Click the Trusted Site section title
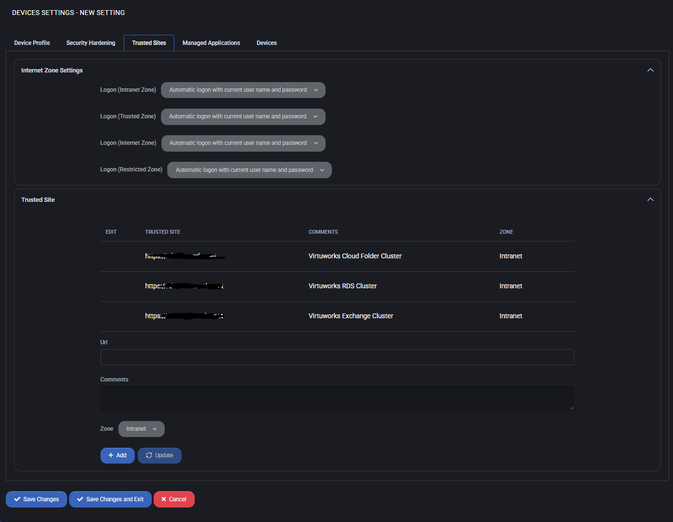The width and height of the screenshot is (673, 522). point(38,200)
